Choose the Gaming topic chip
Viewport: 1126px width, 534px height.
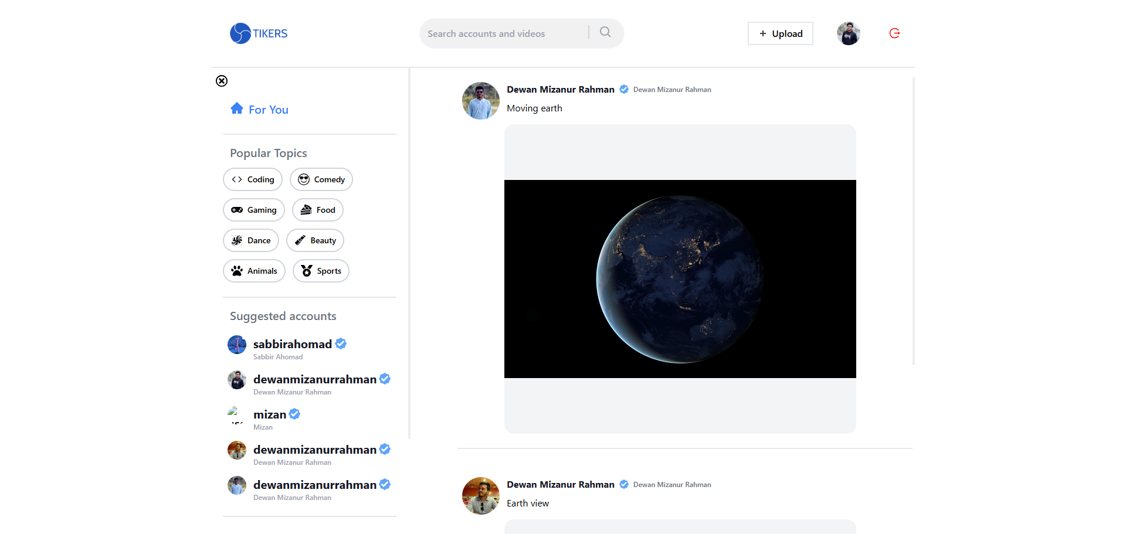[253, 210]
